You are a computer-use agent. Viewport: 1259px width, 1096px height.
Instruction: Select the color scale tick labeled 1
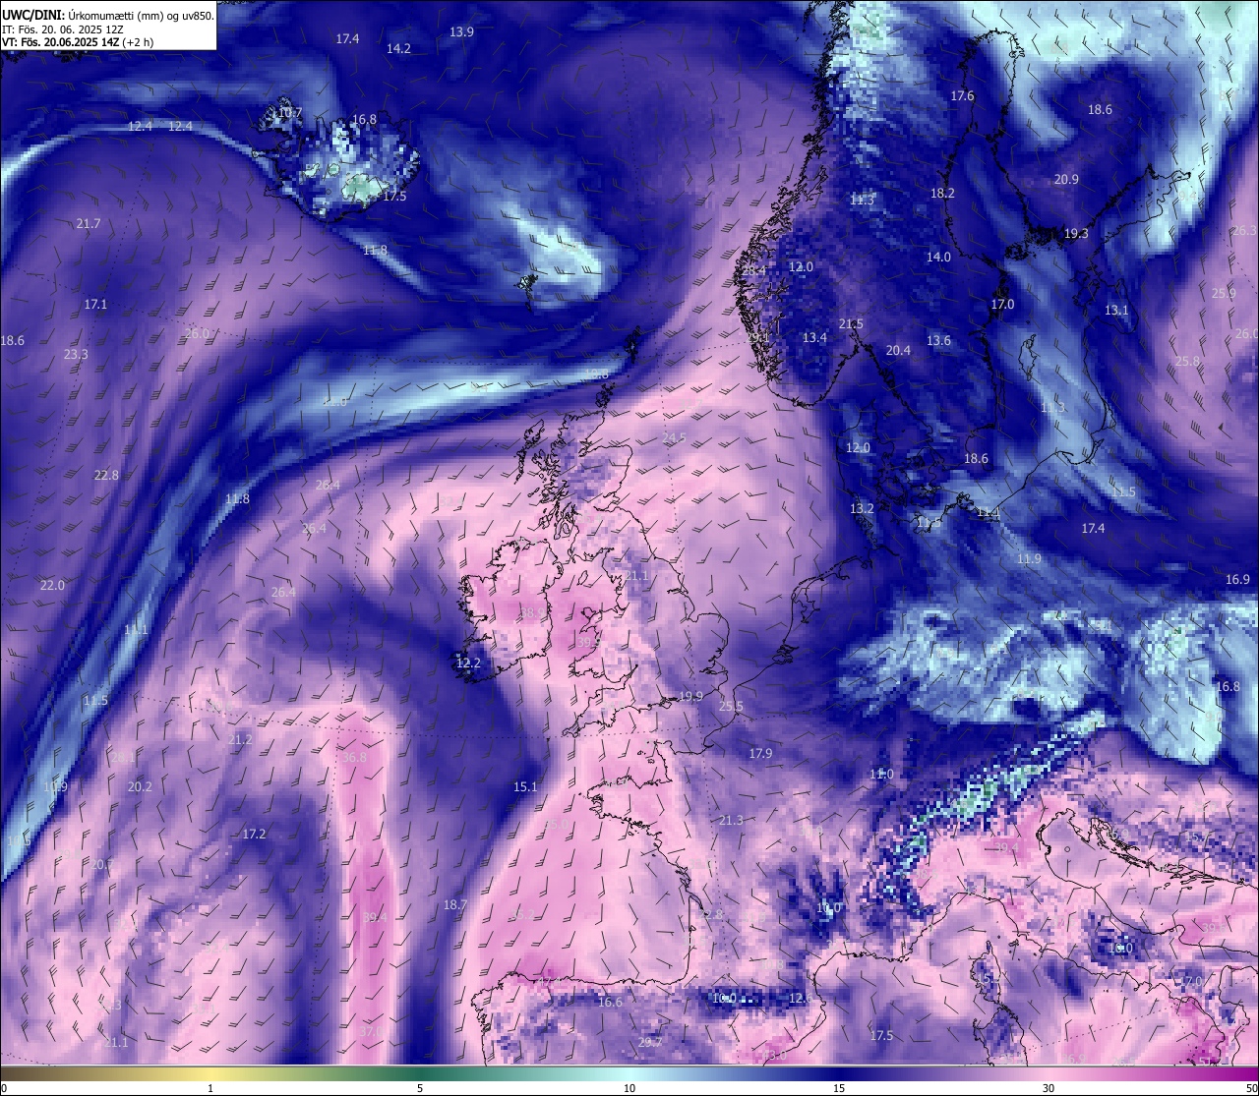point(210,1088)
